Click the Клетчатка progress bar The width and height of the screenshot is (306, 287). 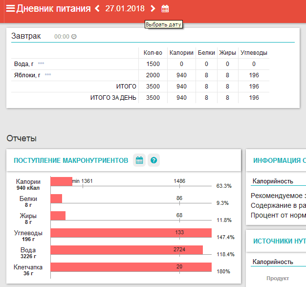(x=131, y=267)
